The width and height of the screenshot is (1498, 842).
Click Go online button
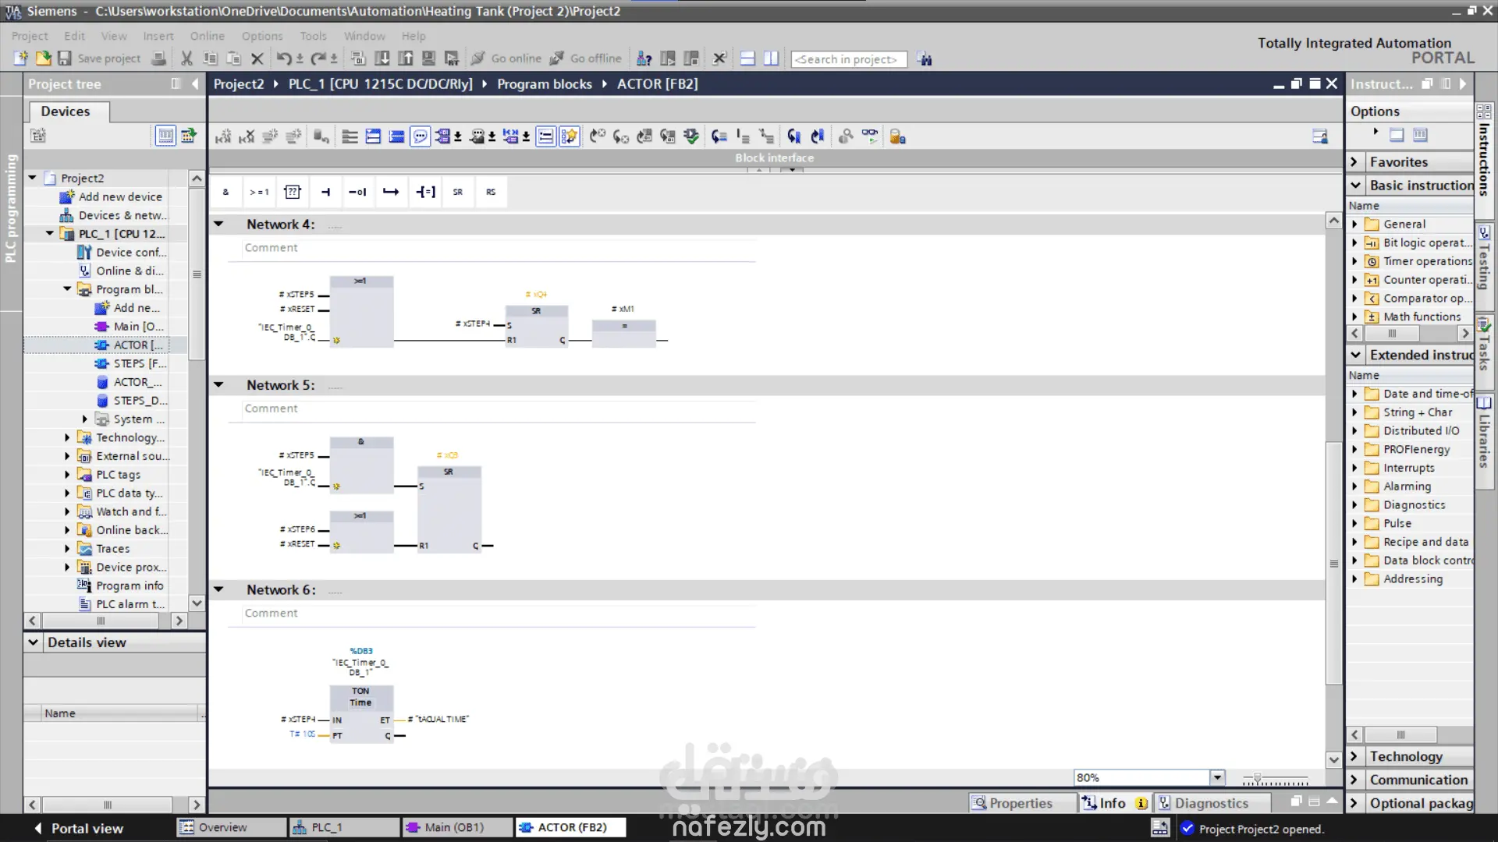(x=506, y=58)
